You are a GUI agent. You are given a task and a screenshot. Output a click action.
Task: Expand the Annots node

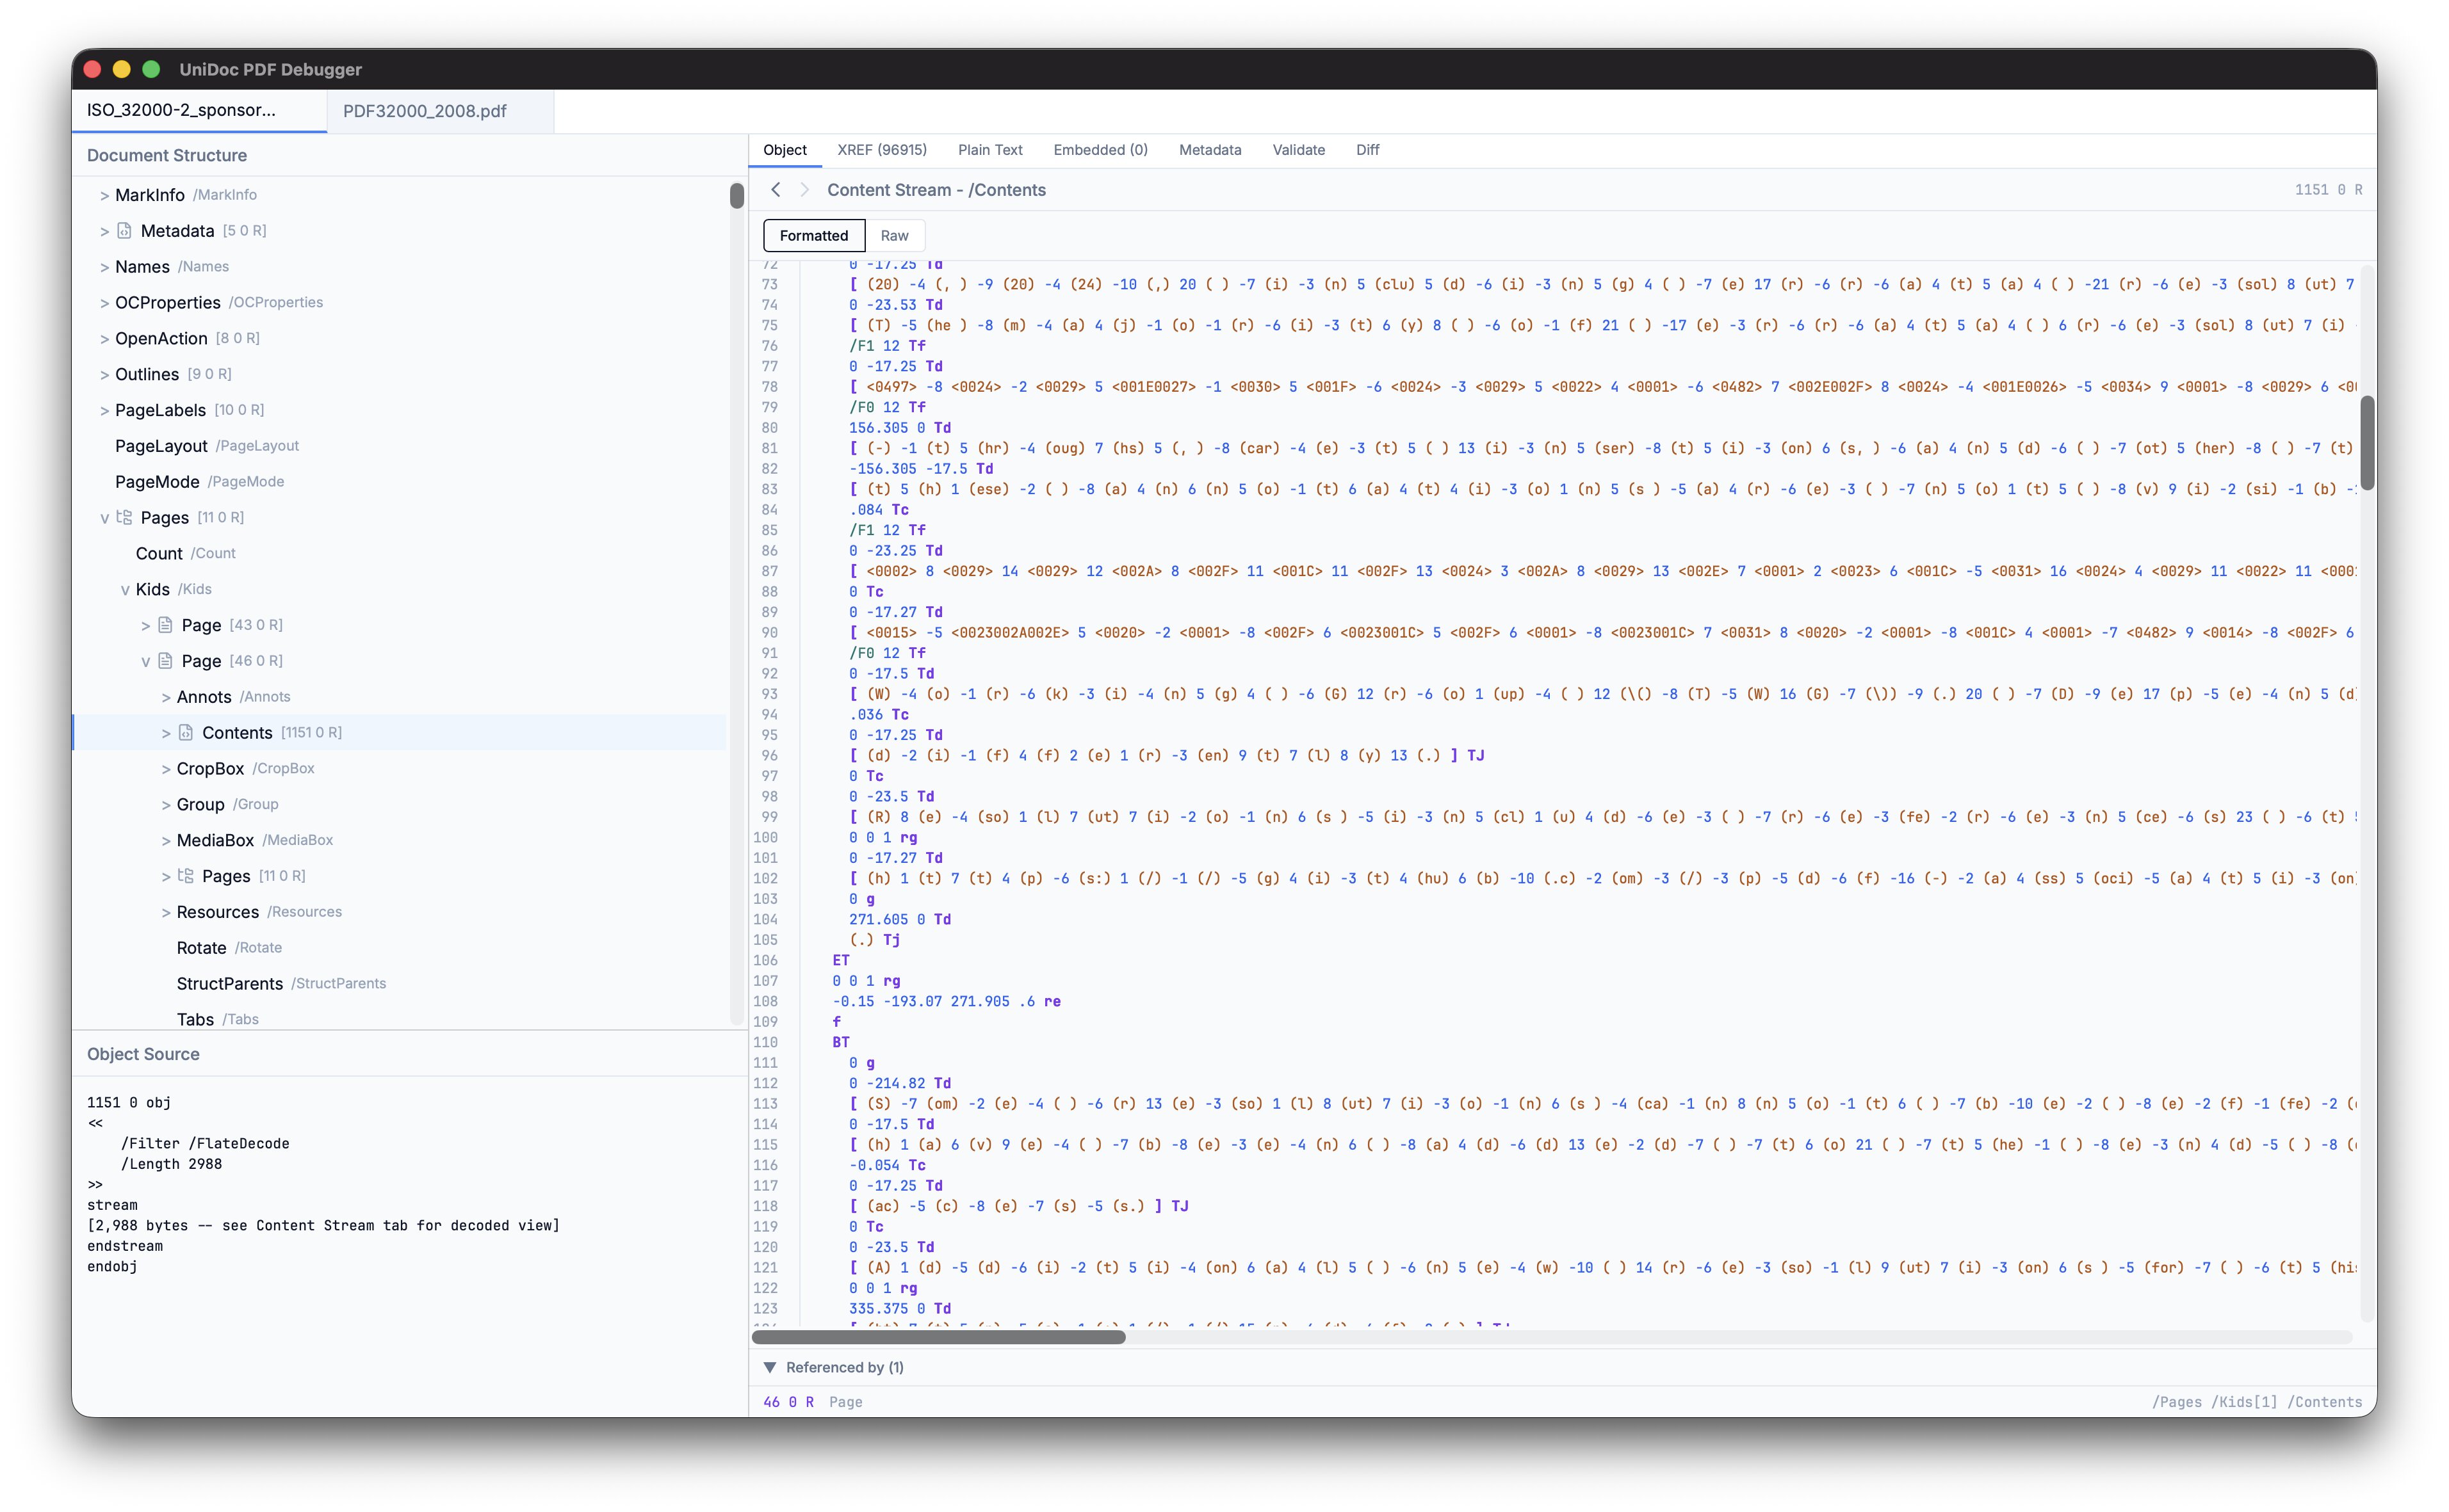(x=166, y=697)
